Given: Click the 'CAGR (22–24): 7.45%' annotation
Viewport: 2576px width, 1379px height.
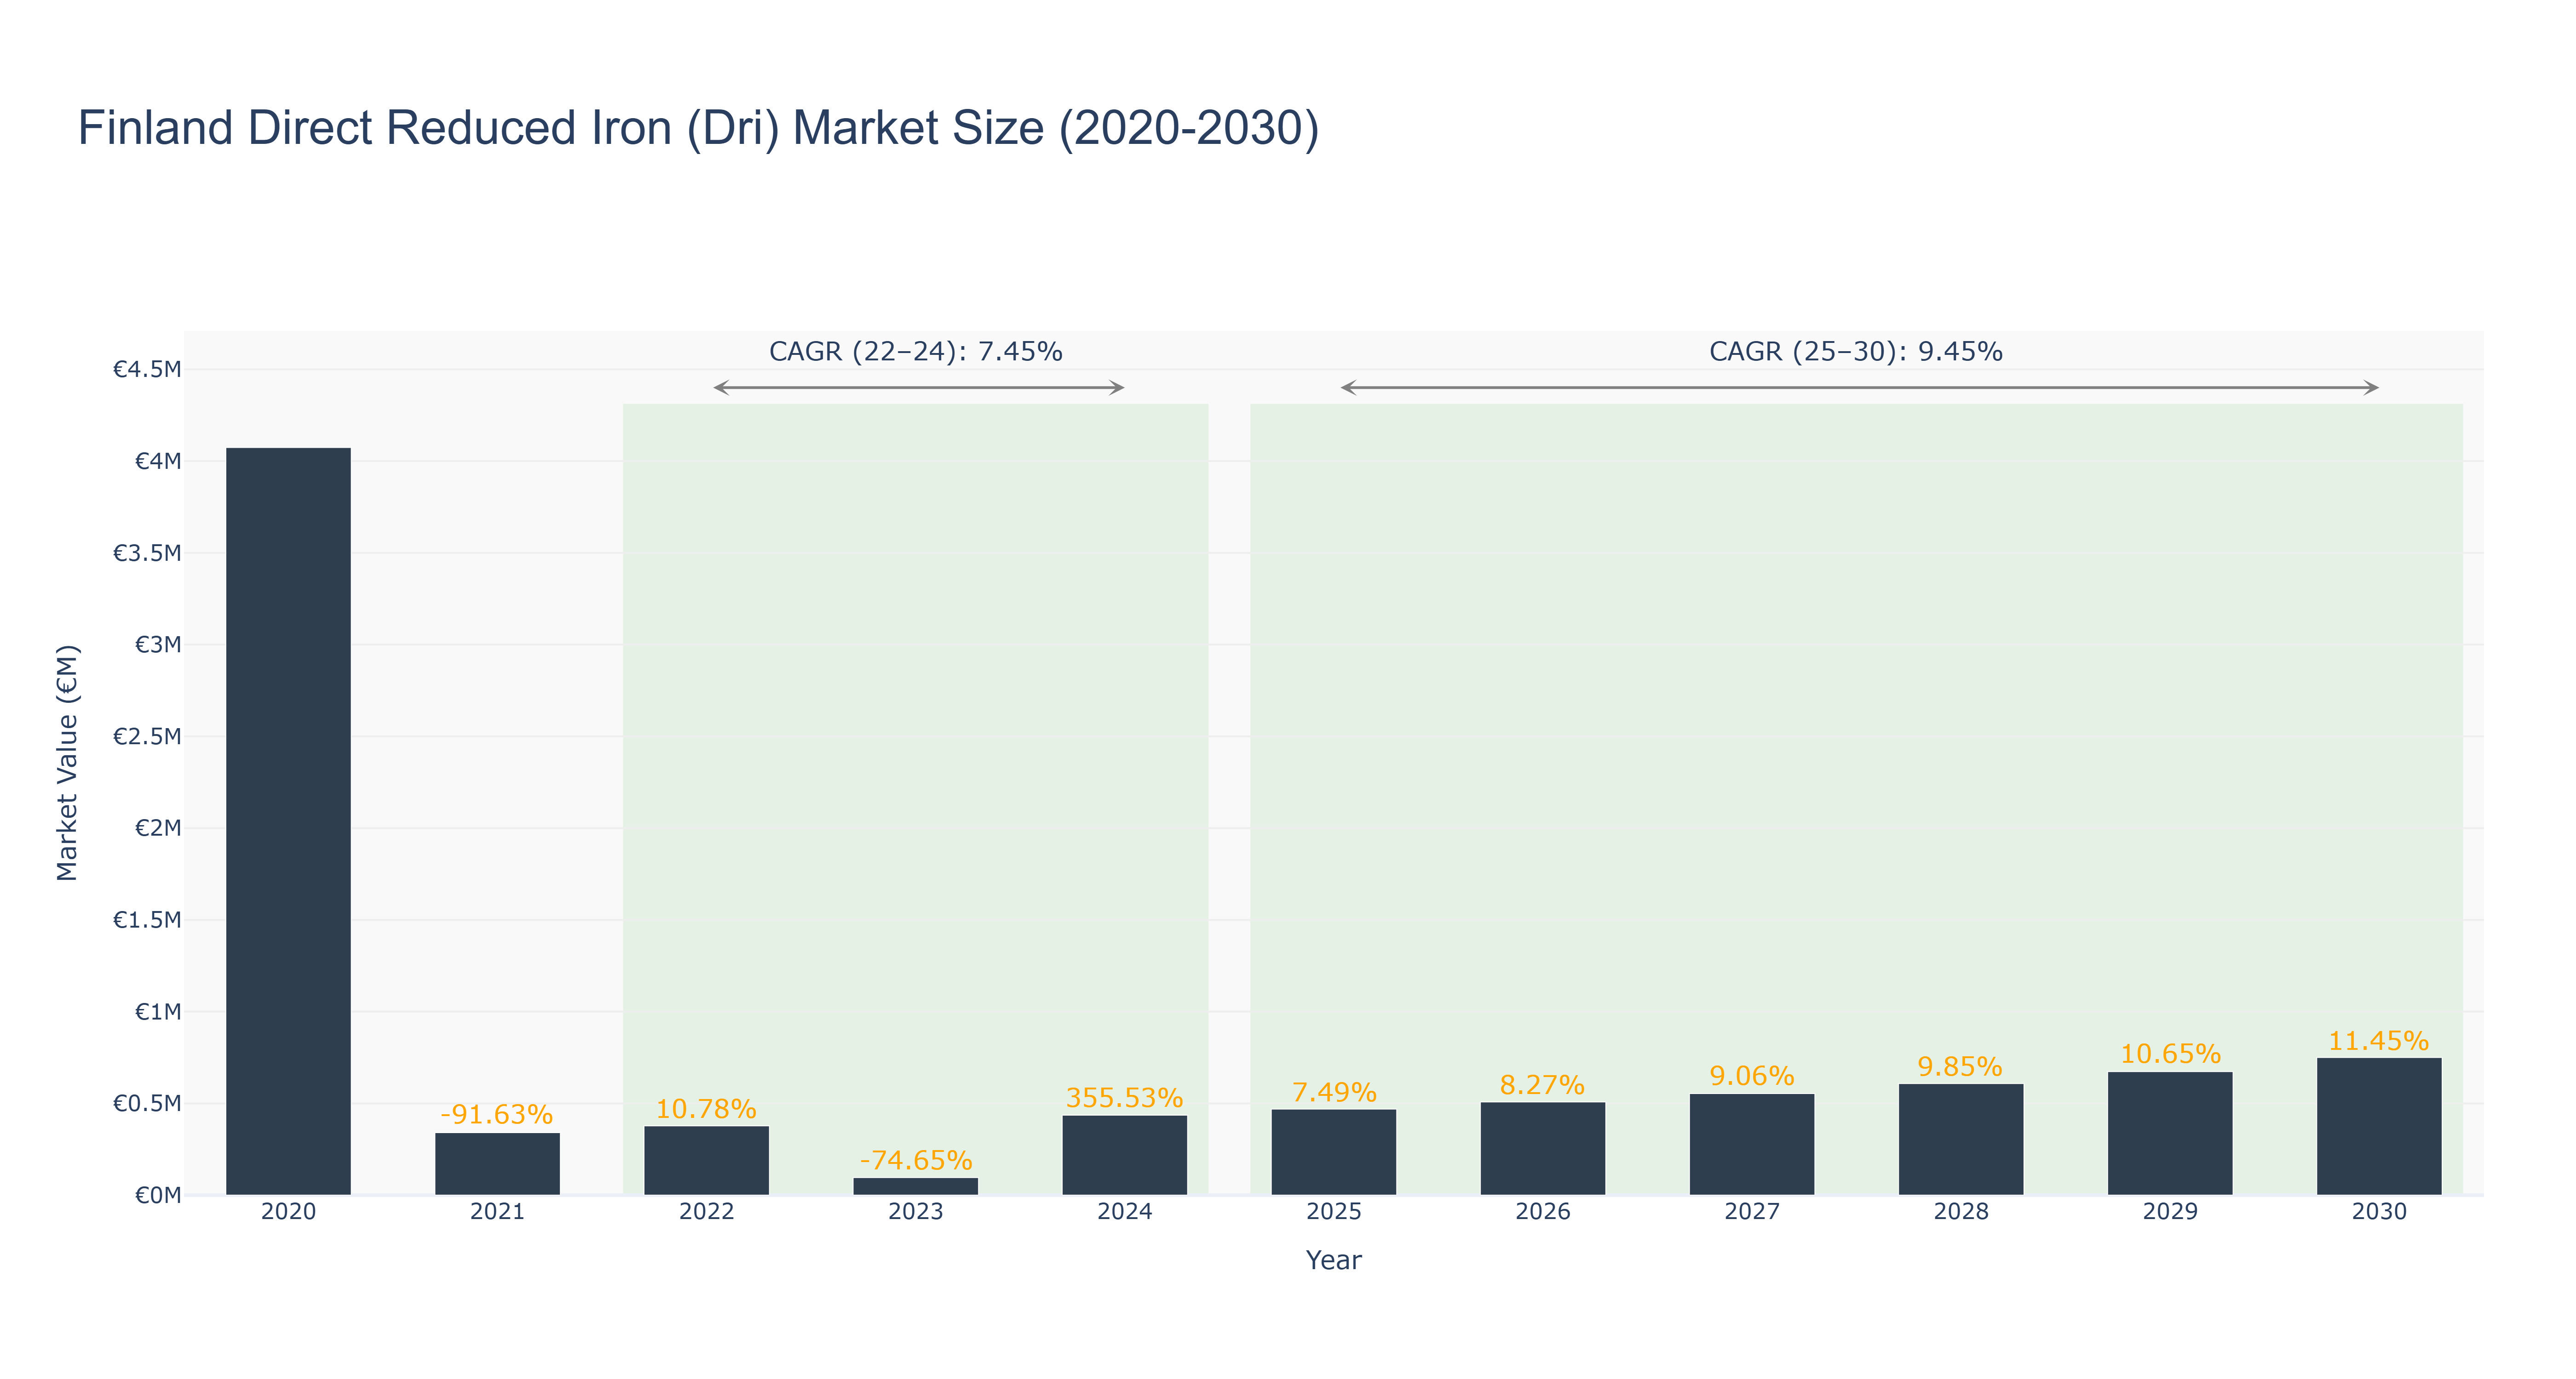Looking at the screenshot, I should (x=915, y=352).
